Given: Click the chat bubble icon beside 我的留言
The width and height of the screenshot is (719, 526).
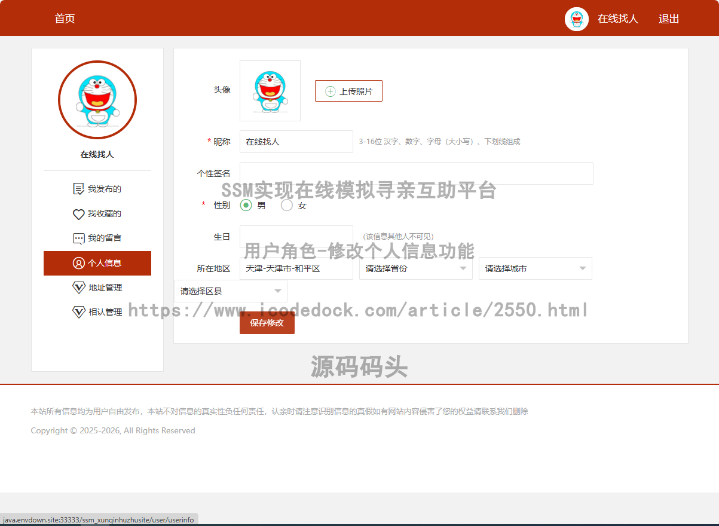Looking at the screenshot, I should pos(78,238).
